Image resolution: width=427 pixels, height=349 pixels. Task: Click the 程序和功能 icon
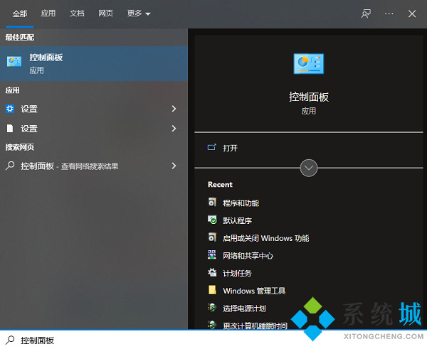[x=212, y=202]
